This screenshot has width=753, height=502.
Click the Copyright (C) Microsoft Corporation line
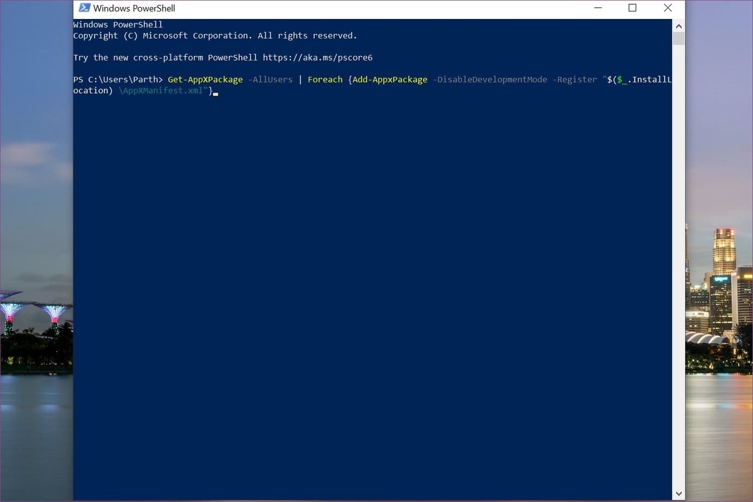click(215, 36)
